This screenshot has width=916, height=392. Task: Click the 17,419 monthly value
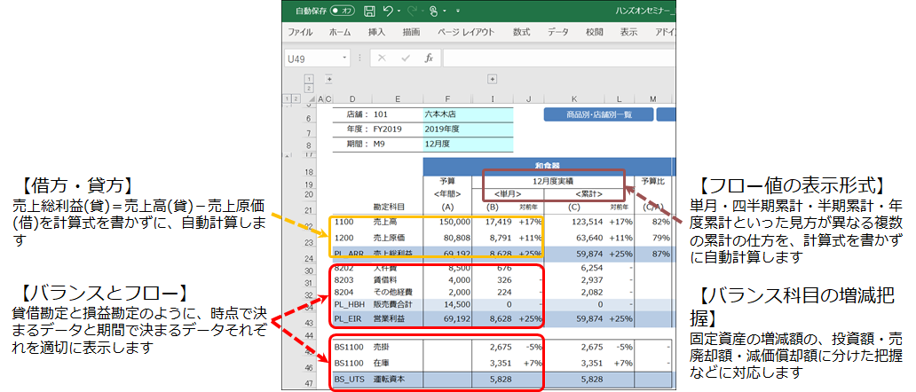pos(499,223)
